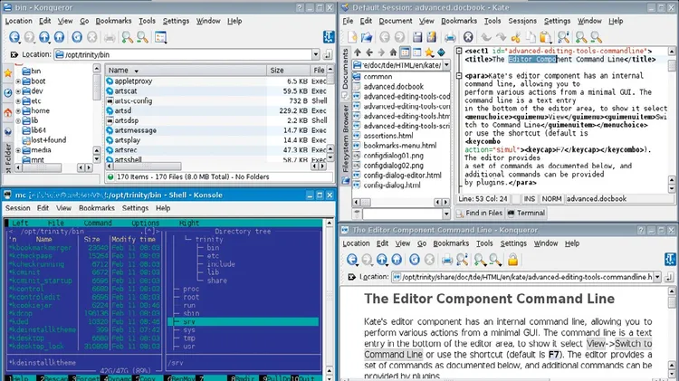
Task: Open filter dropdown at bottom of Kate browser
Action: pyautogui.click(x=446, y=214)
